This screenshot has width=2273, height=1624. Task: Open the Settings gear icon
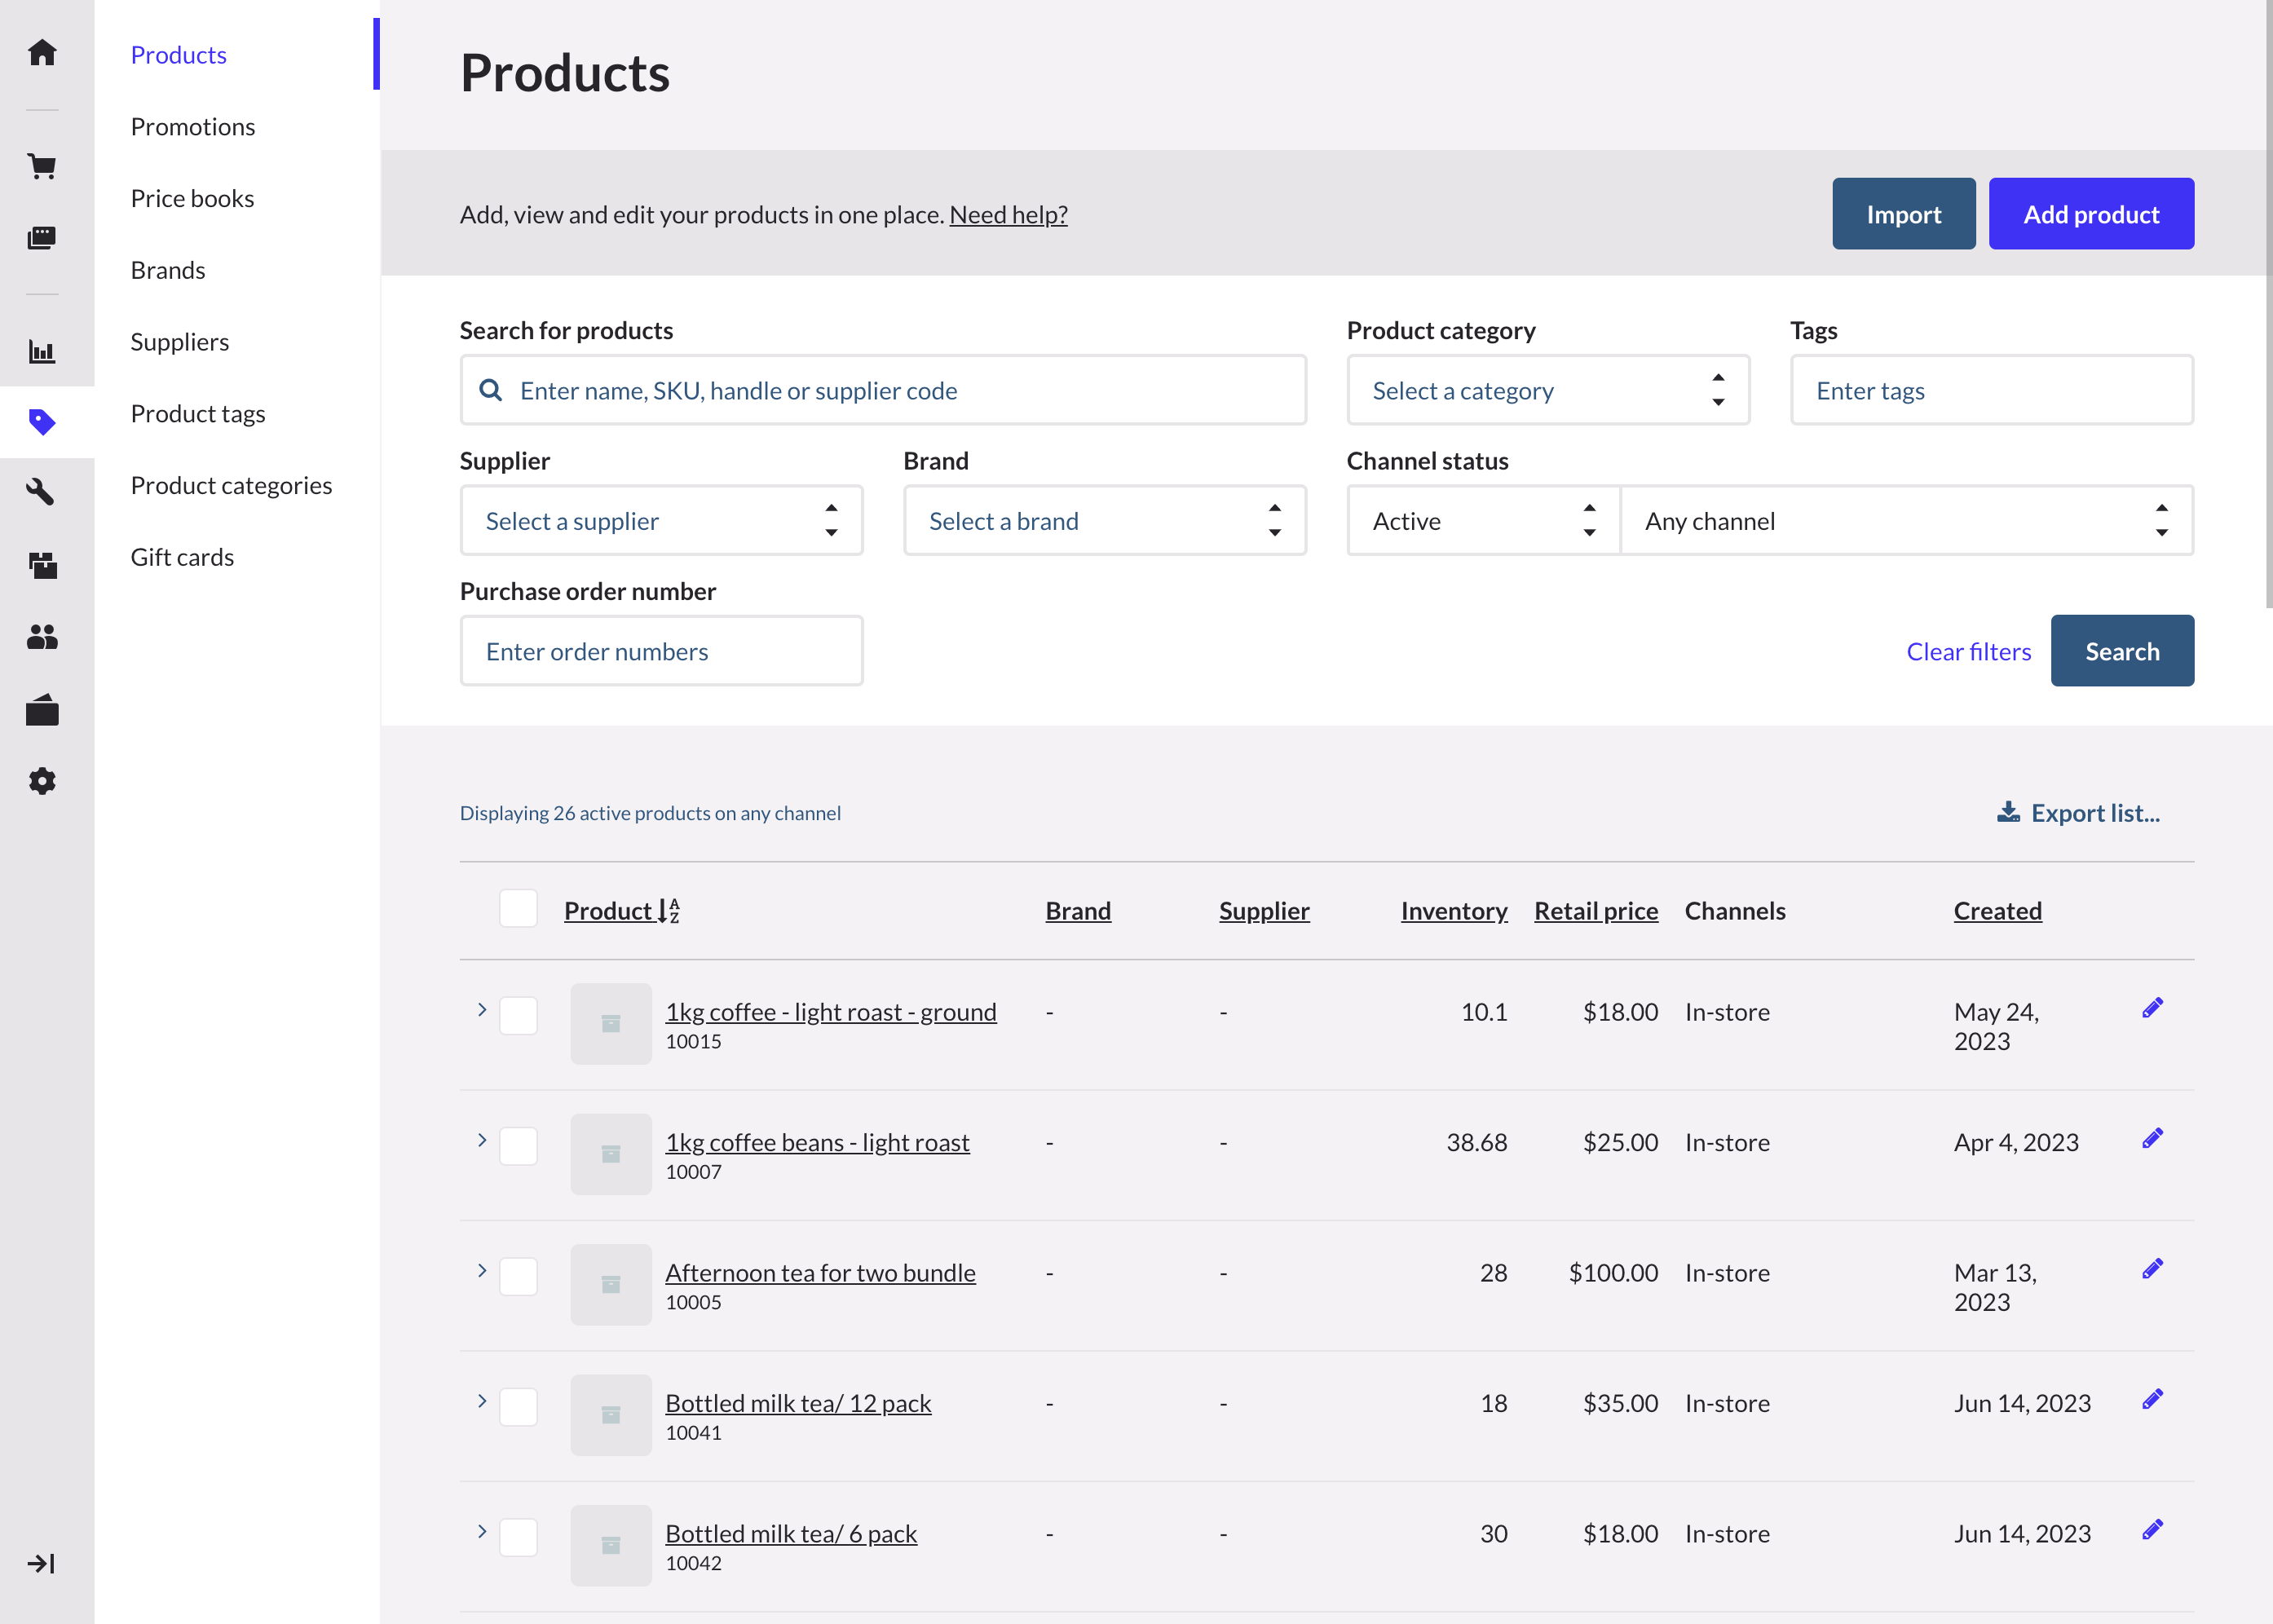[43, 781]
